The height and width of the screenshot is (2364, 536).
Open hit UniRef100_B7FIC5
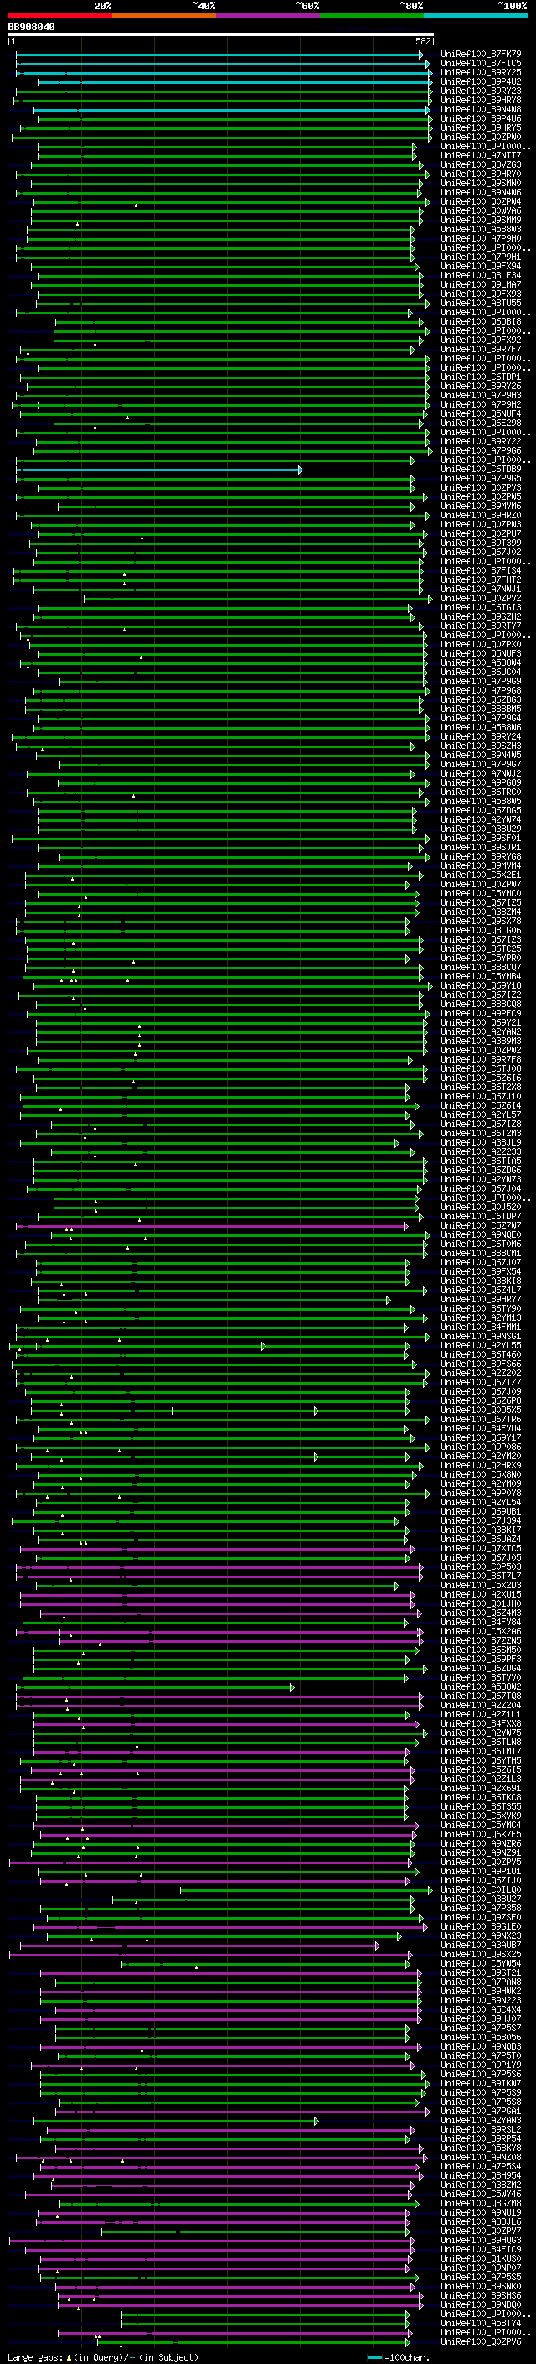click(x=481, y=64)
